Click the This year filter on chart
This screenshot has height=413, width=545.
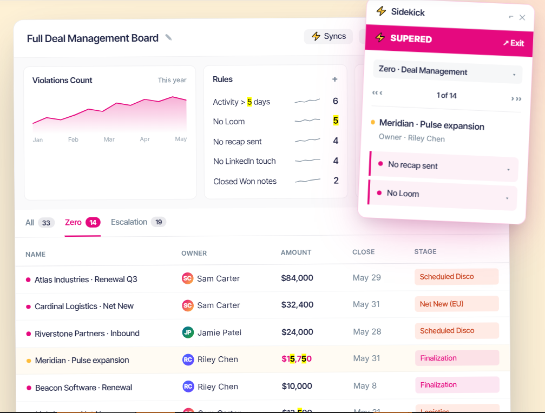(172, 80)
